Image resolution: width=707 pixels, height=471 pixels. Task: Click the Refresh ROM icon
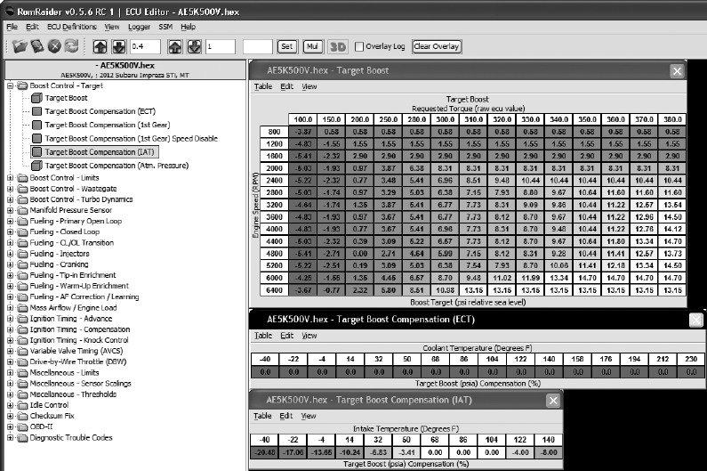click(x=71, y=46)
